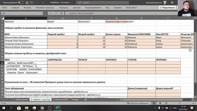This screenshot has height=111, width=197.
Task: Click the 100 % zoom level
Action: tap(194, 103)
